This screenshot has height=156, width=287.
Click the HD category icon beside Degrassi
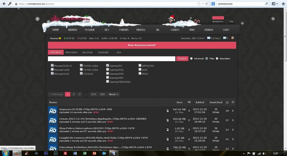click(53, 111)
